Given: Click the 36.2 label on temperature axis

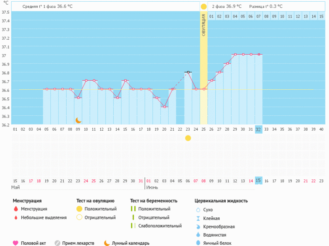Looking at the screenshot, I should (6, 125).
